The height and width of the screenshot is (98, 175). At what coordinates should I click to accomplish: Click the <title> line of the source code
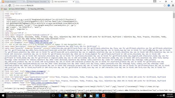(x=86, y=38)
